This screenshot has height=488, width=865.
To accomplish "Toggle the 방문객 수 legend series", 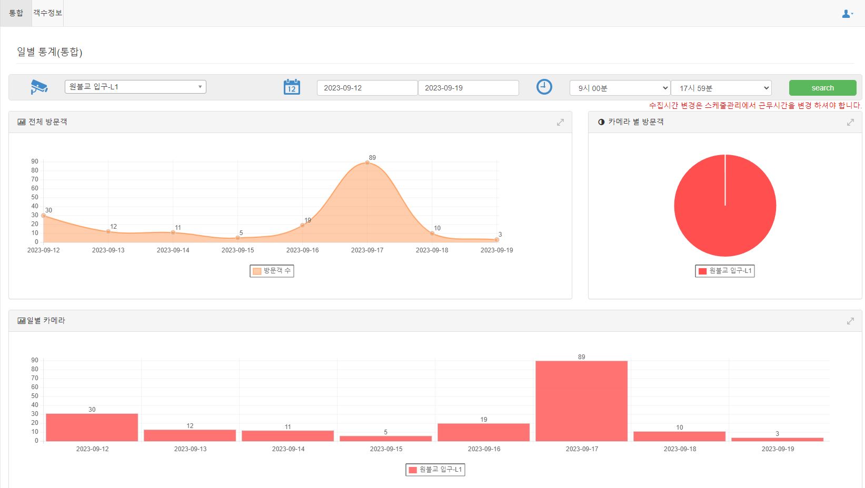I will point(272,271).
